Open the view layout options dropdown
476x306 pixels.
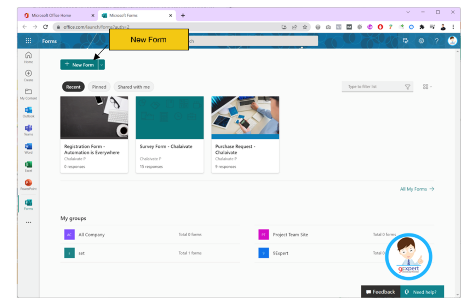click(x=427, y=87)
